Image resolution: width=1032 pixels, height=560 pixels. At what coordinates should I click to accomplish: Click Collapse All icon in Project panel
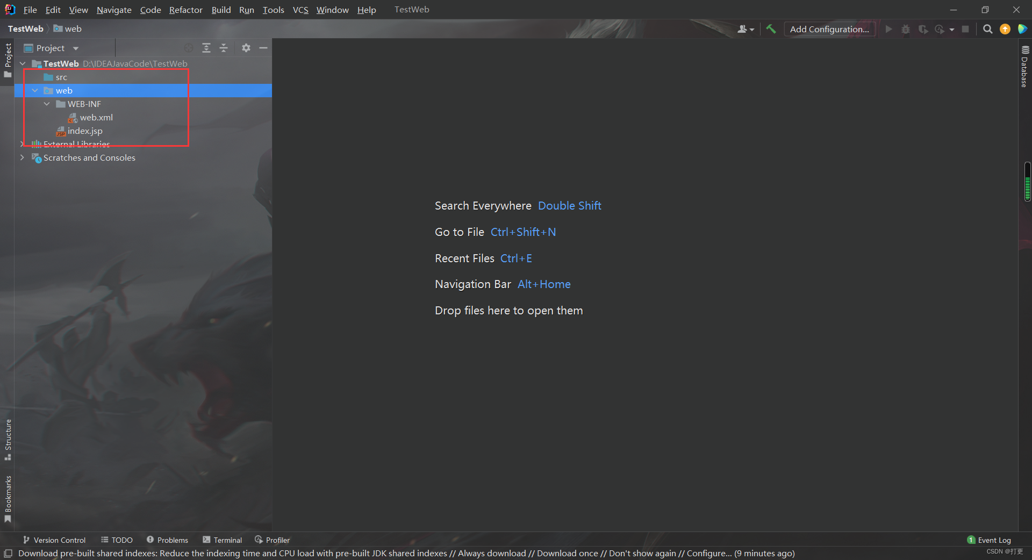224,48
